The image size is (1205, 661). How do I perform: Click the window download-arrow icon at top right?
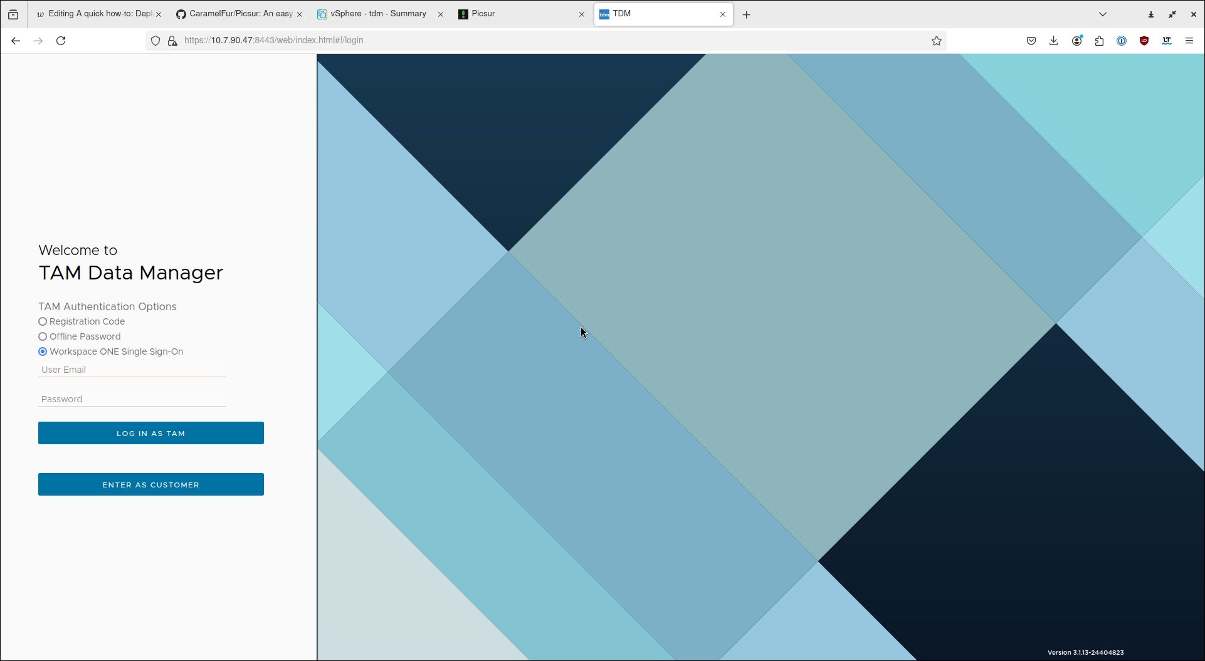tap(1151, 14)
